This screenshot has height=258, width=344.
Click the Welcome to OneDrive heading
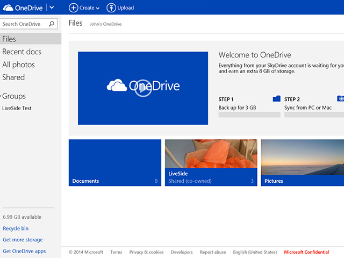click(x=255, y=55)
